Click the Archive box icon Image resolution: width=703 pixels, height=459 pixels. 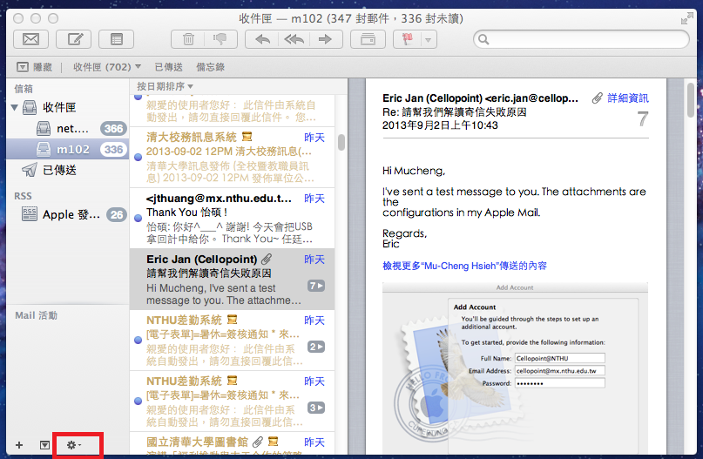367,38
